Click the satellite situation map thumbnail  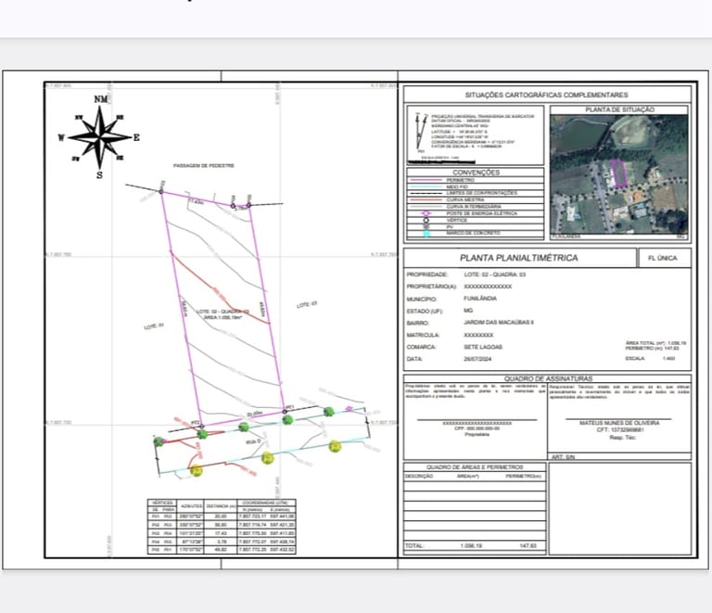point(619,176)
